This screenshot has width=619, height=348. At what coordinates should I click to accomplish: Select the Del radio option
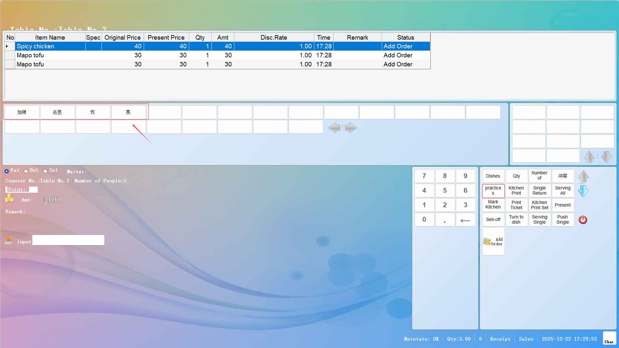[26, 171]
